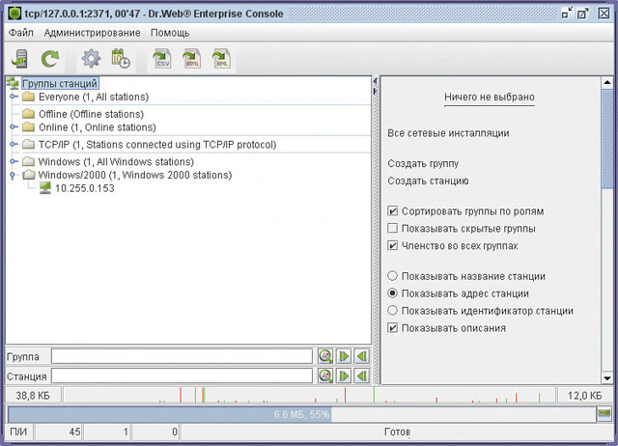Click the 38,8 КБ traffic value
Screen dimensions: 618x446
pyautogui.click(x=33, y=395)
